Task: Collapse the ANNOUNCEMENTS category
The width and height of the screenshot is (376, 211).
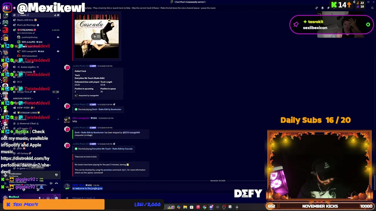Action: [23, 98]
